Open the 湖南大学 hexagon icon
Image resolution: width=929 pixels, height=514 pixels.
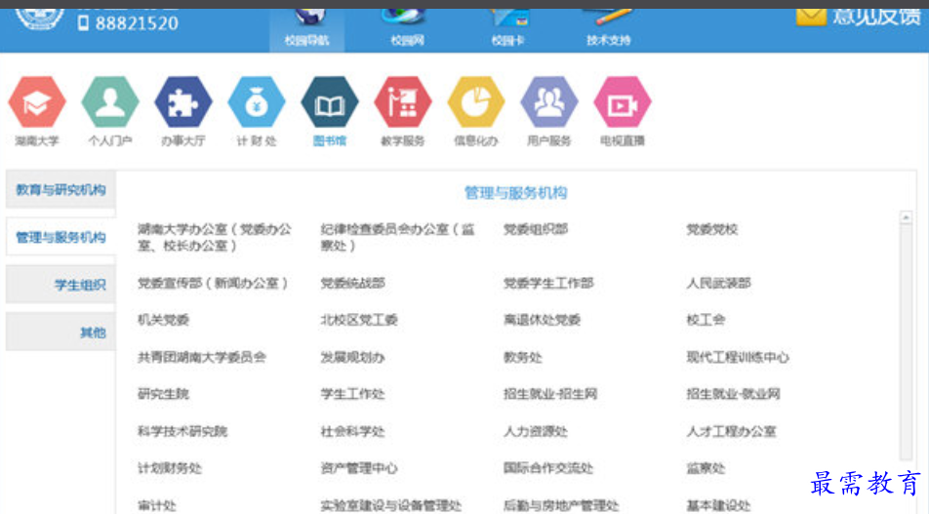[x=37, y=101]
